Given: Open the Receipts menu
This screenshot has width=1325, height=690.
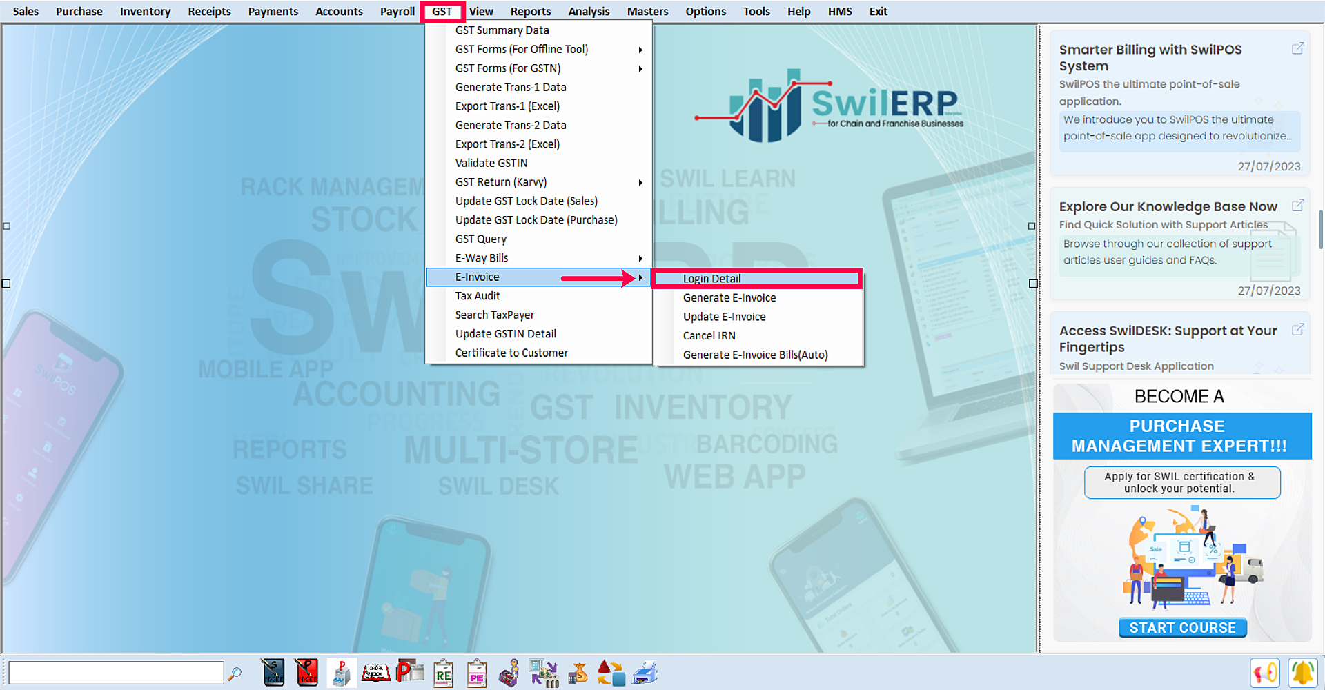Looking at the screenshot, I should click(209, 11).
